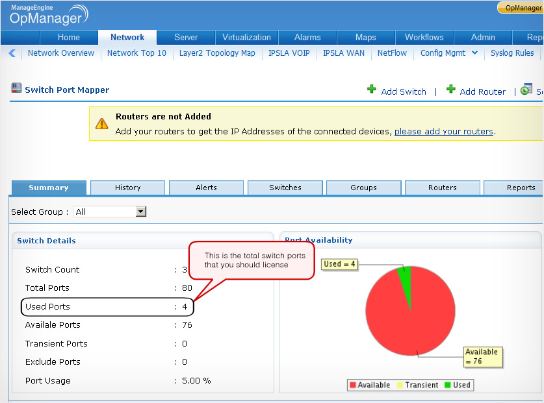The image size is (544, 403).
Task: Expand the Config Mgmt dropdown arrow
Action: (x=474, y=53)
